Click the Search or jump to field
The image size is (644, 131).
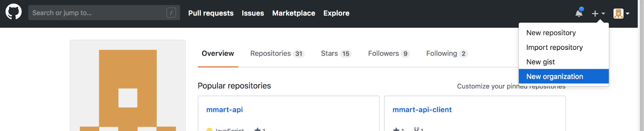click(97, 13)
